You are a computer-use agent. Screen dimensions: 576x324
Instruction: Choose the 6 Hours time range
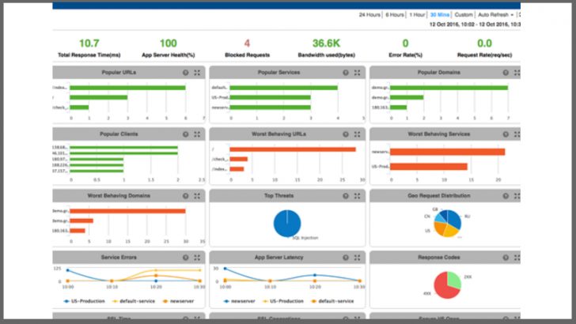pos(395,15)
